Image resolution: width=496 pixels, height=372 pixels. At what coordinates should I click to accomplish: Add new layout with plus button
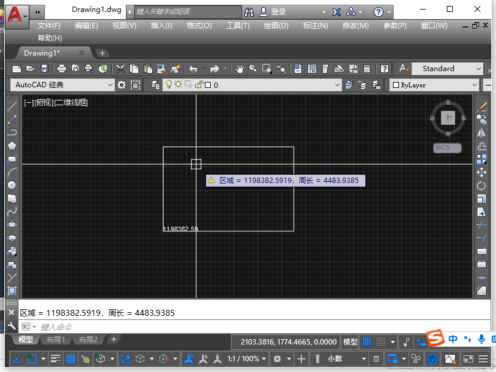coord(114,339)
